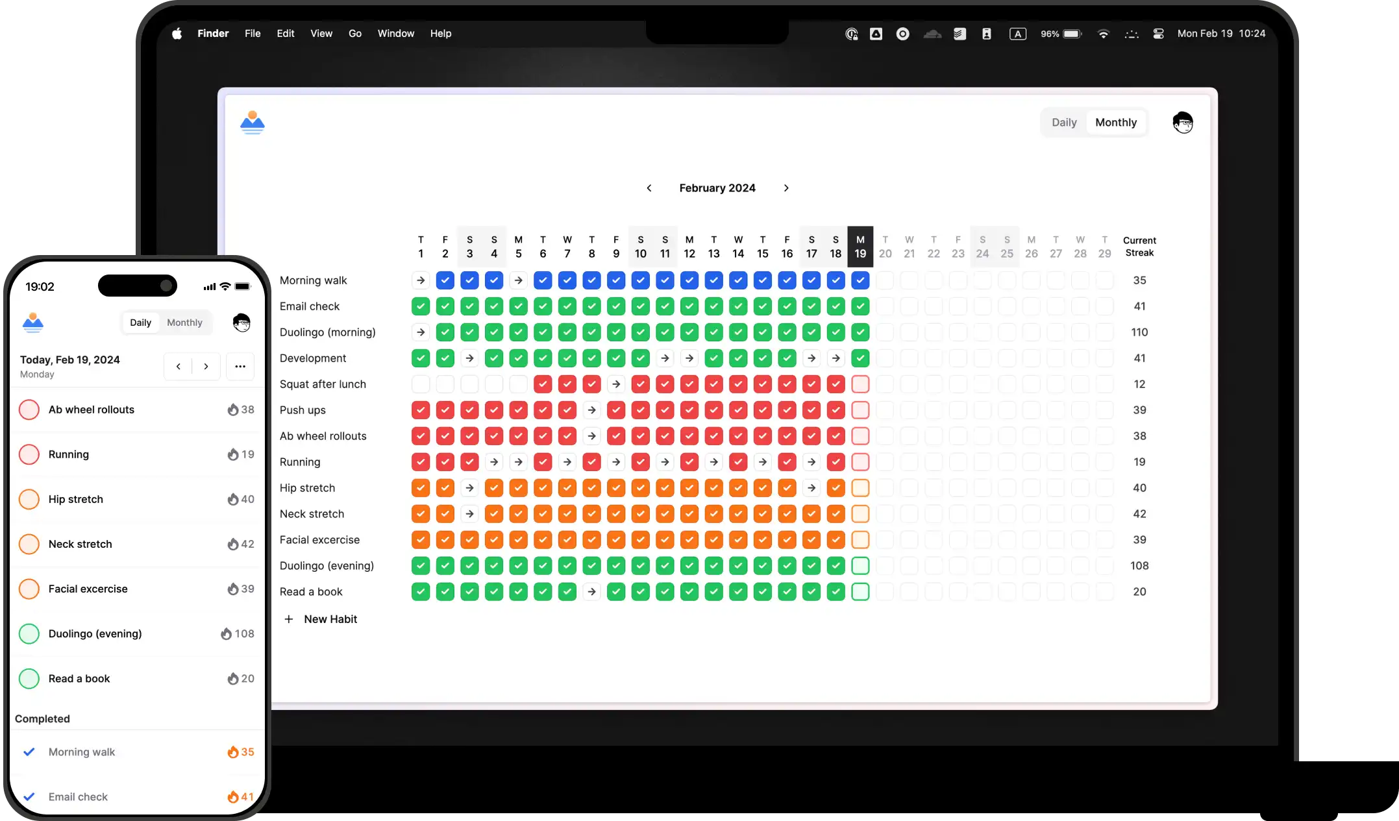Mark Ab wheel rollouts complete on the phone
Screen dimensions: 1399x821
click(x=29, y=410)
